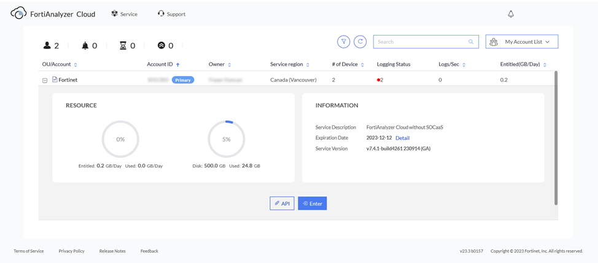The image size is (598, 263).
Task: Click the search magnifier icon
Action: click(471, 42)
